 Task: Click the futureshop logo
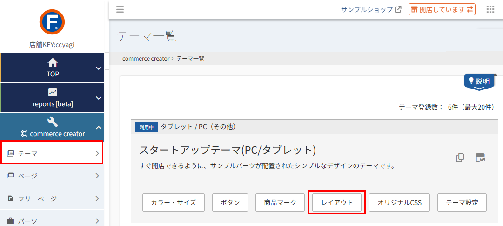52,22
